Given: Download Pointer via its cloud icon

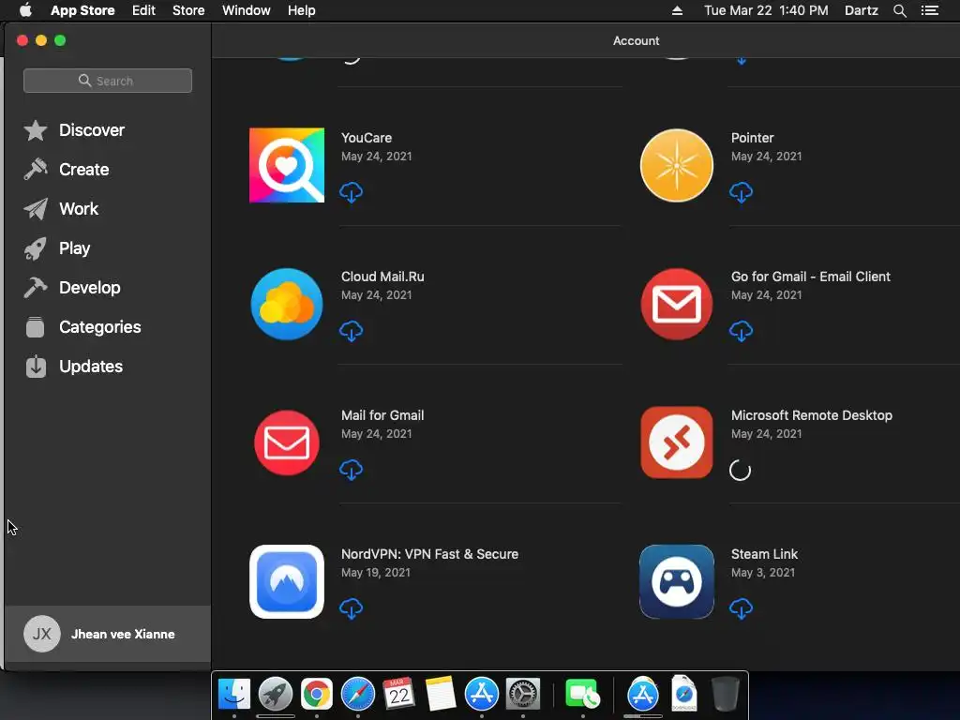Looking at the screenshot, I should 741,192.
